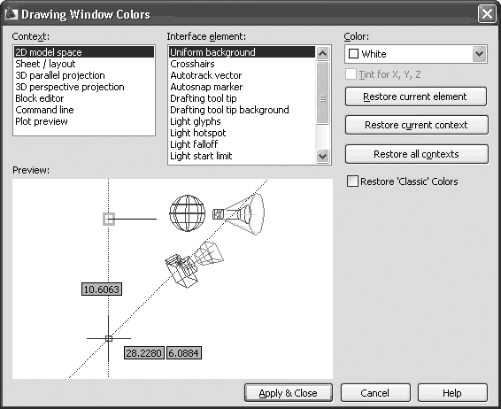Enable the Restore 'Classic' Colors checkbox
Image resolution: width=501 pixels, height=409 pixels.
(x=352, y=181)
